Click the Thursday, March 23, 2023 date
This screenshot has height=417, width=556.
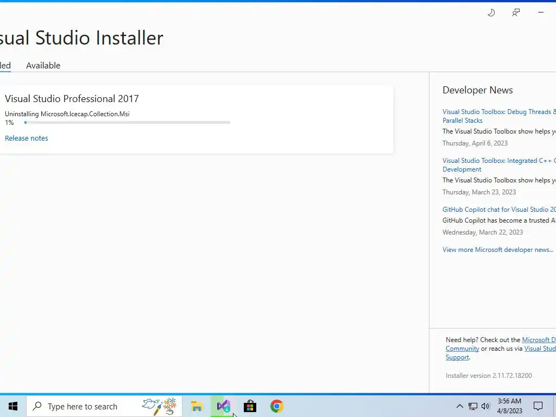479,192
